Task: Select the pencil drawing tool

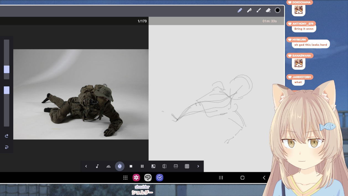Action: point(240,10)
